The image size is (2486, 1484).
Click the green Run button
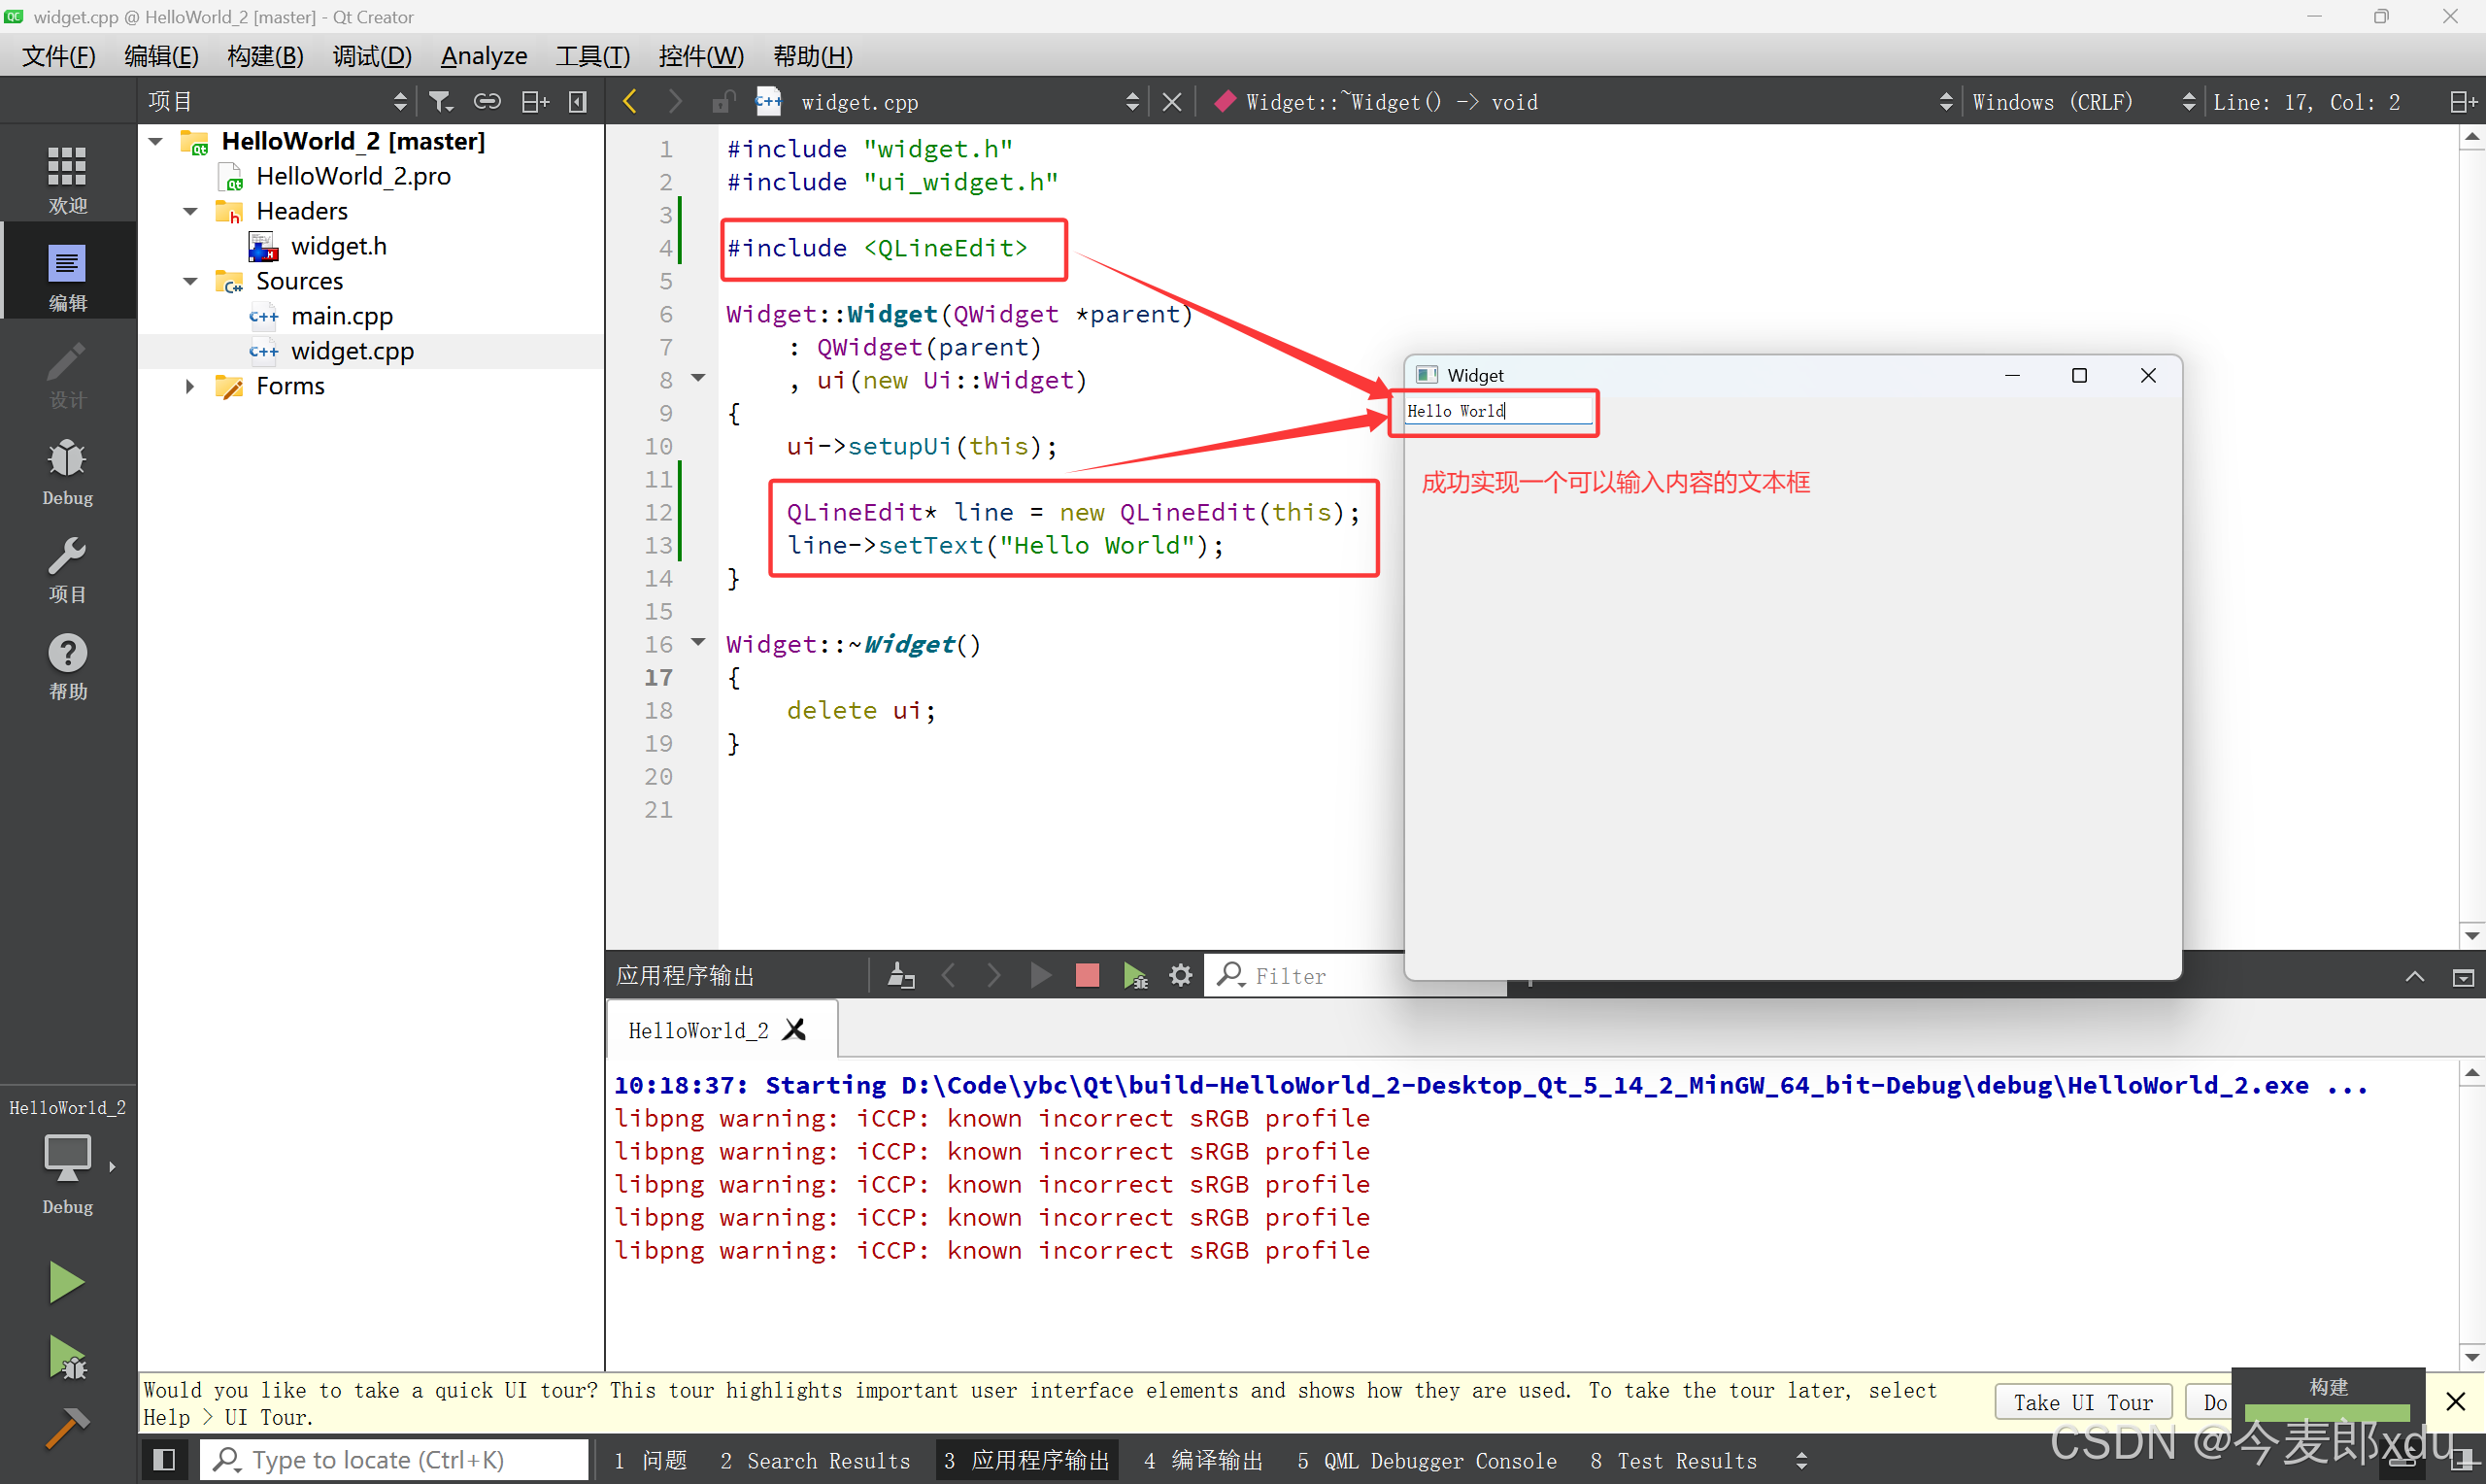coord(66,1282)
